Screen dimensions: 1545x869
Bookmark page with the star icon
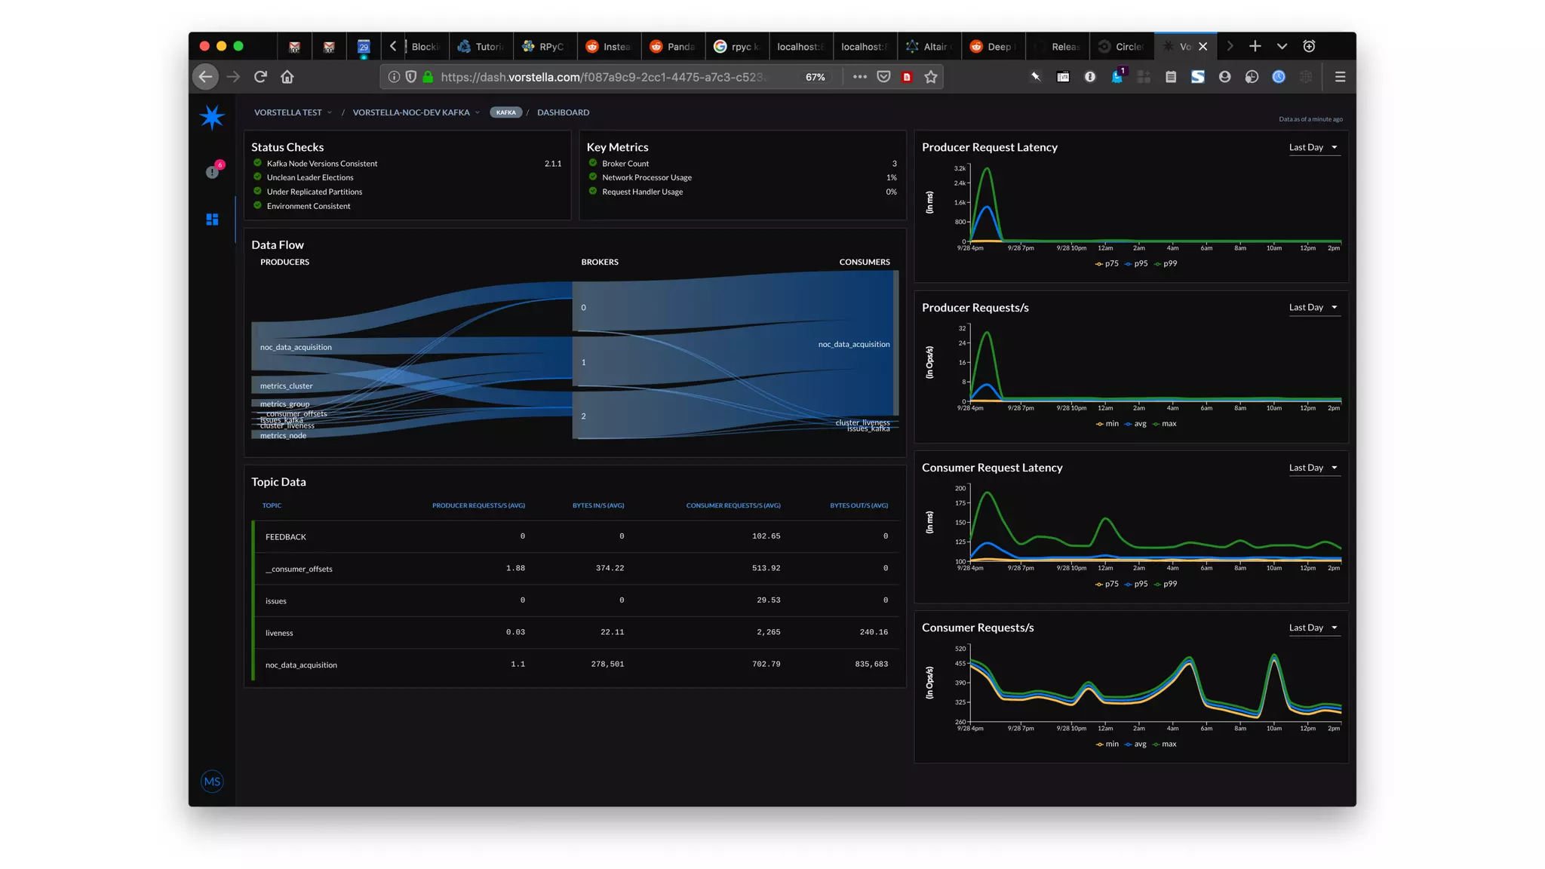[931, 77]
